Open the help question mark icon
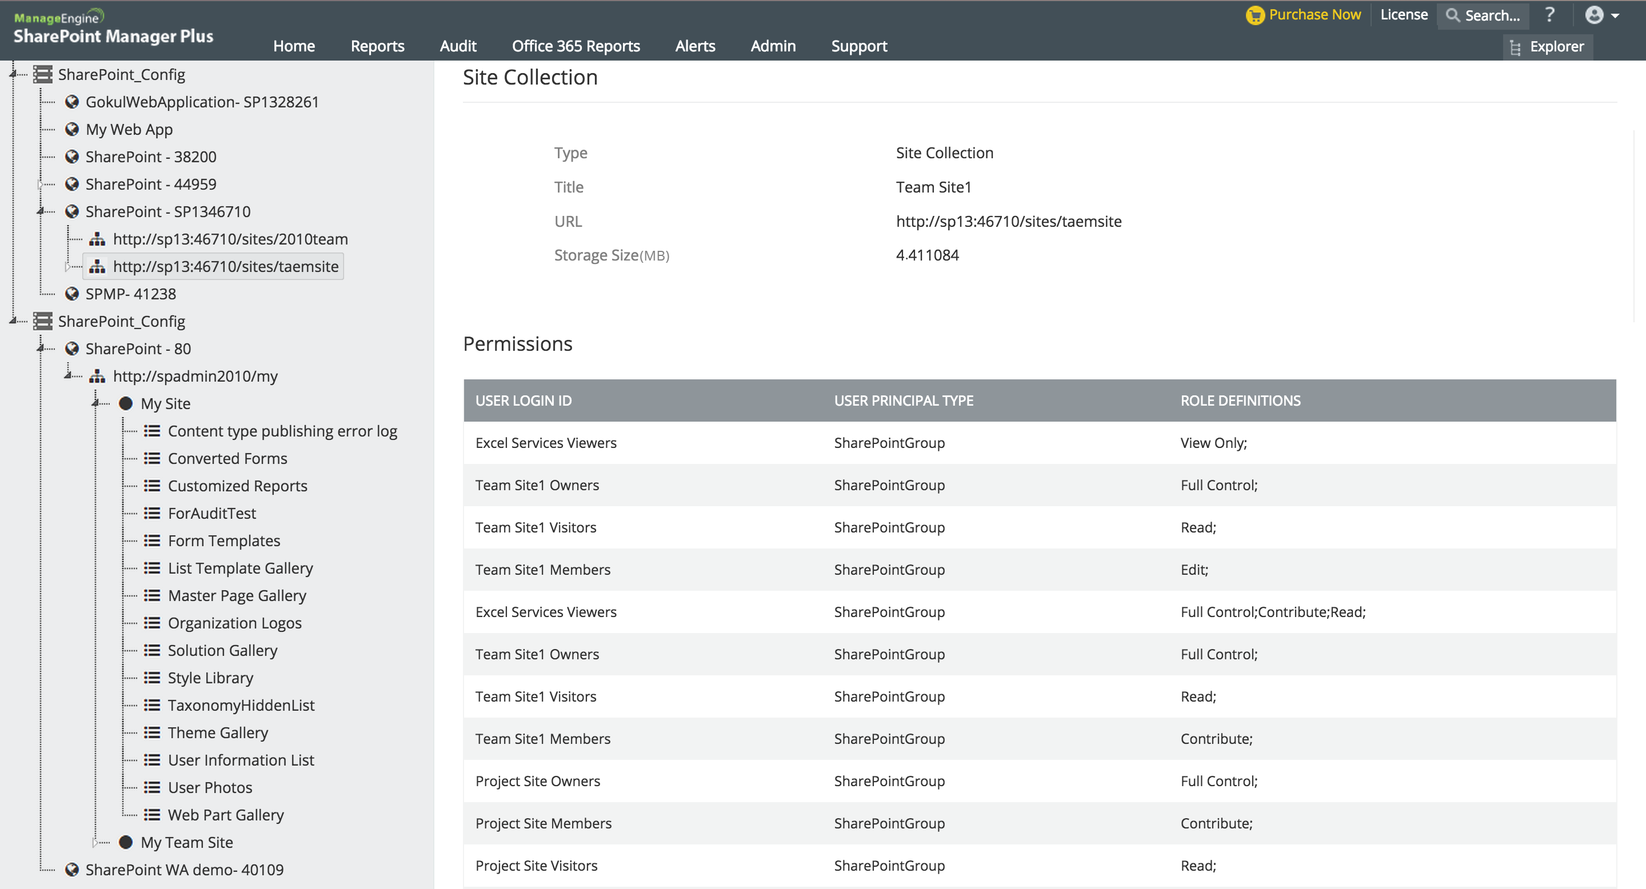 [x=1549, y=15]
